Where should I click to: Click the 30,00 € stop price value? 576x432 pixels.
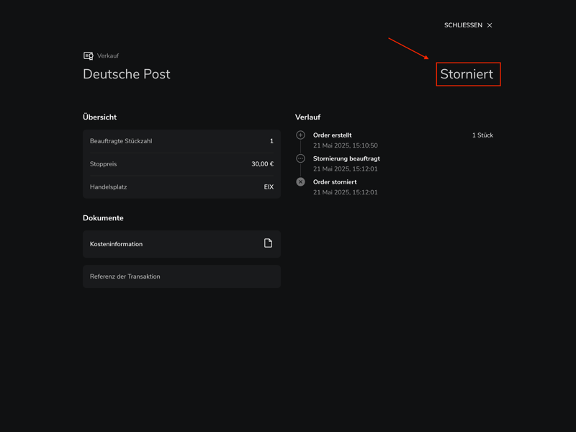coord(262,164)
